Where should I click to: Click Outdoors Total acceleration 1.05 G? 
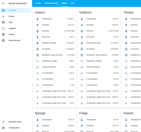[x=116, y=67]
